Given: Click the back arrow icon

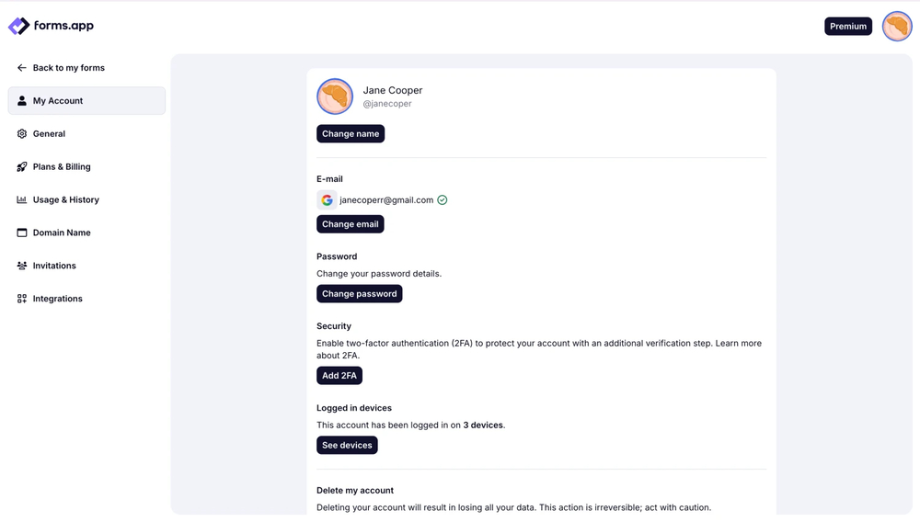Looking at the screenshot, I should [22, 68].
